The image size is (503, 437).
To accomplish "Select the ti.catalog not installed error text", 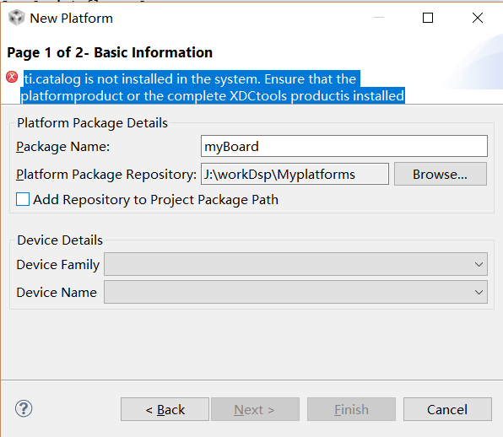I will (213, 87).
